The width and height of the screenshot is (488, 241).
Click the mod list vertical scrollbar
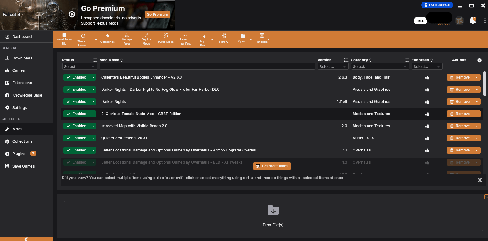[485, 84]
